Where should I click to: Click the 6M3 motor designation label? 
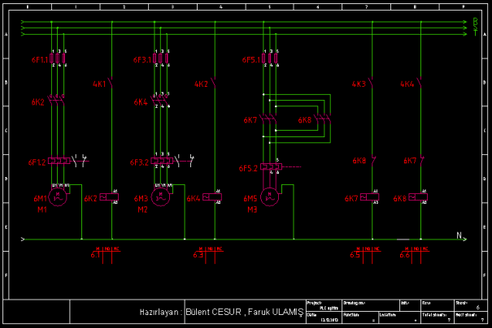coord(141,199)
